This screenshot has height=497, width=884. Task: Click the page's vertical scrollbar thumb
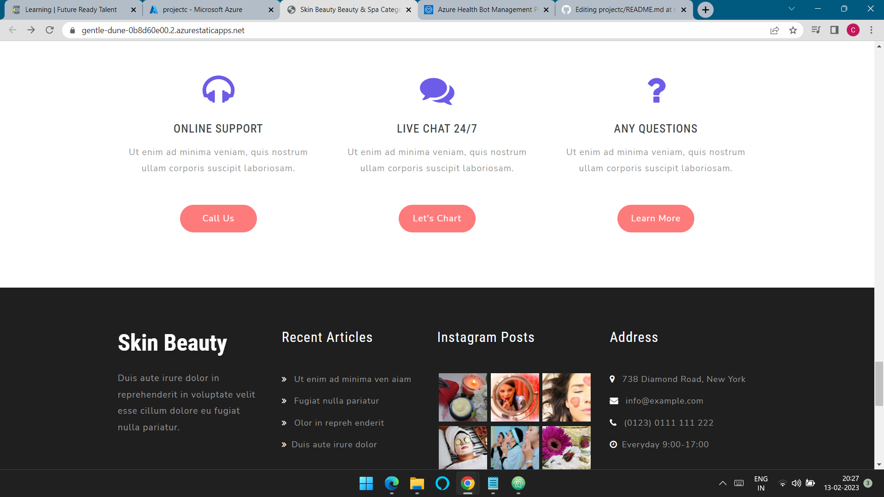click(879, 383)
